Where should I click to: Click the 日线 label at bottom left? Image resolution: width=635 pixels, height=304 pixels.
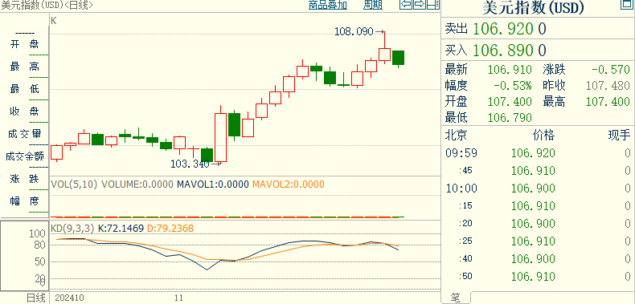click(x=36, y=298)
